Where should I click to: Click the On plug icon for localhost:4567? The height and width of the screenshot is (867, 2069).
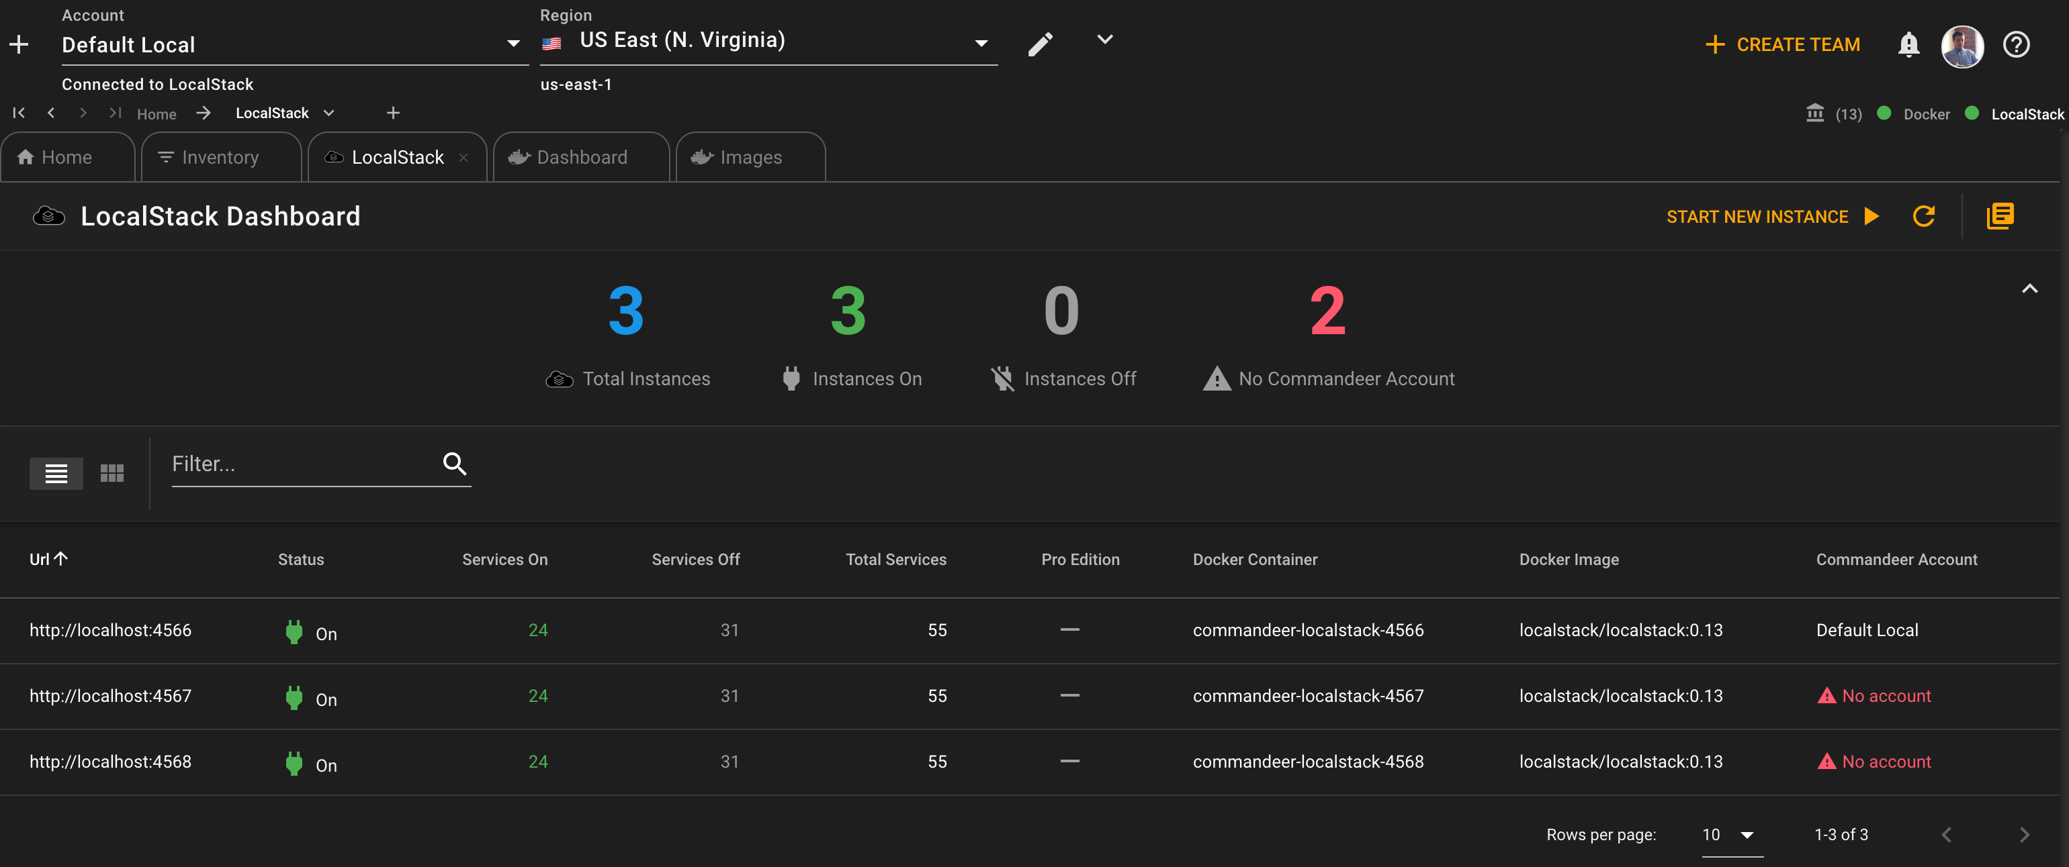[294, 698]
